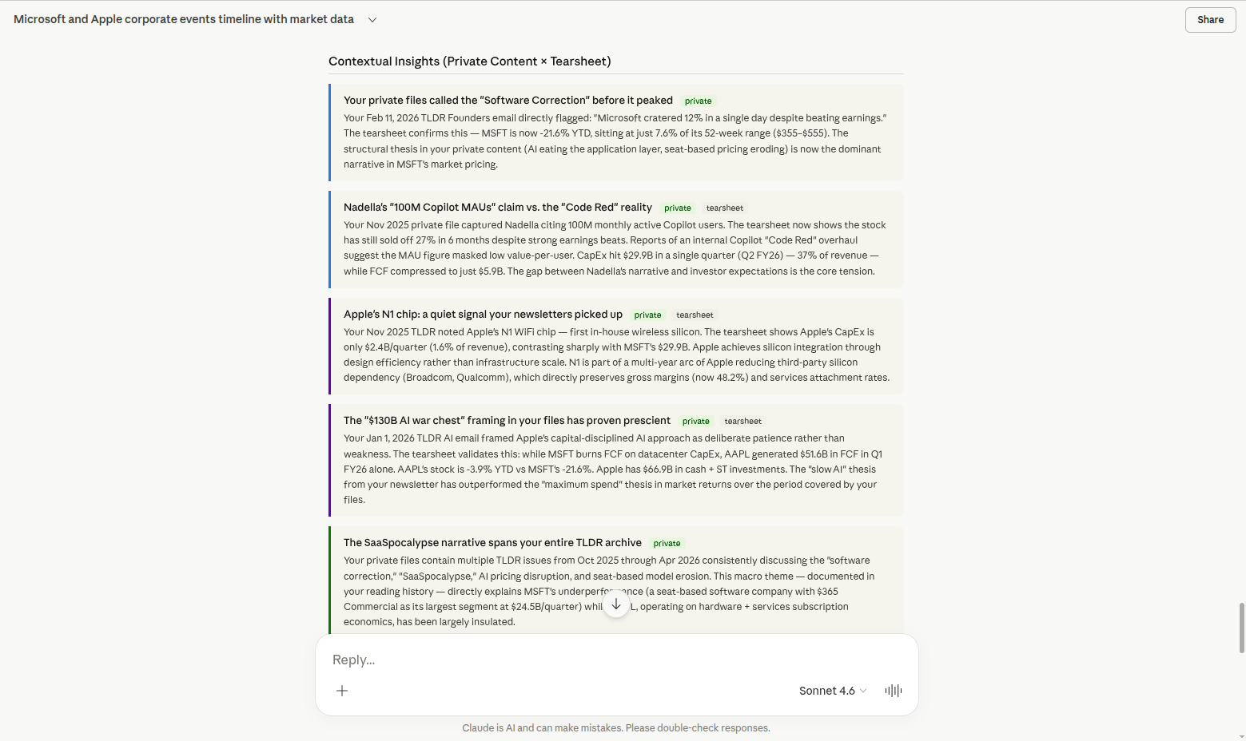Click the conversation title text

[182, 18]
